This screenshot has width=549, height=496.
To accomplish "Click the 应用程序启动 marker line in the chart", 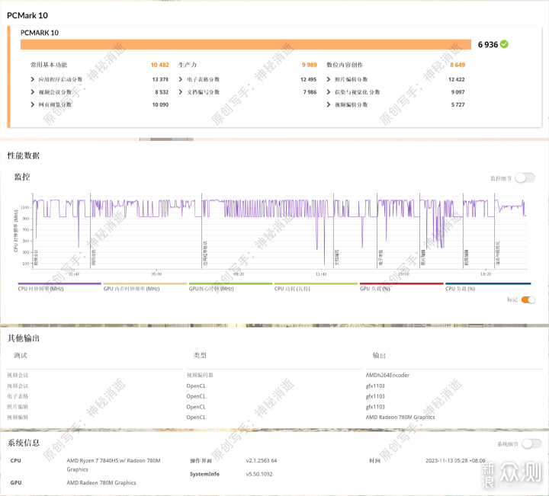I will tap(202, 231).
